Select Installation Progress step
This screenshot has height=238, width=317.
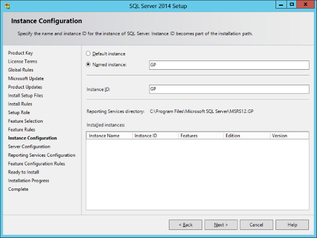click(28, 180)
